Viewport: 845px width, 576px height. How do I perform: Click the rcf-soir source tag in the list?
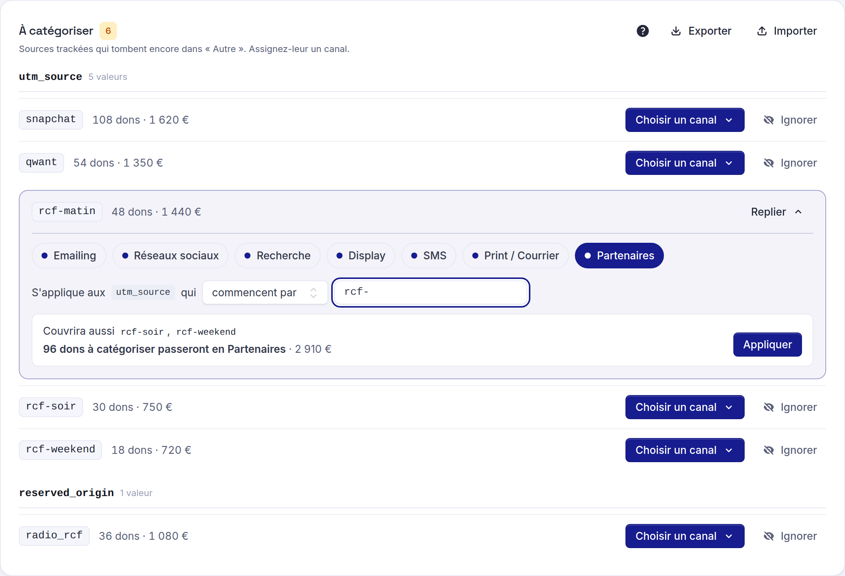[51, 407]
